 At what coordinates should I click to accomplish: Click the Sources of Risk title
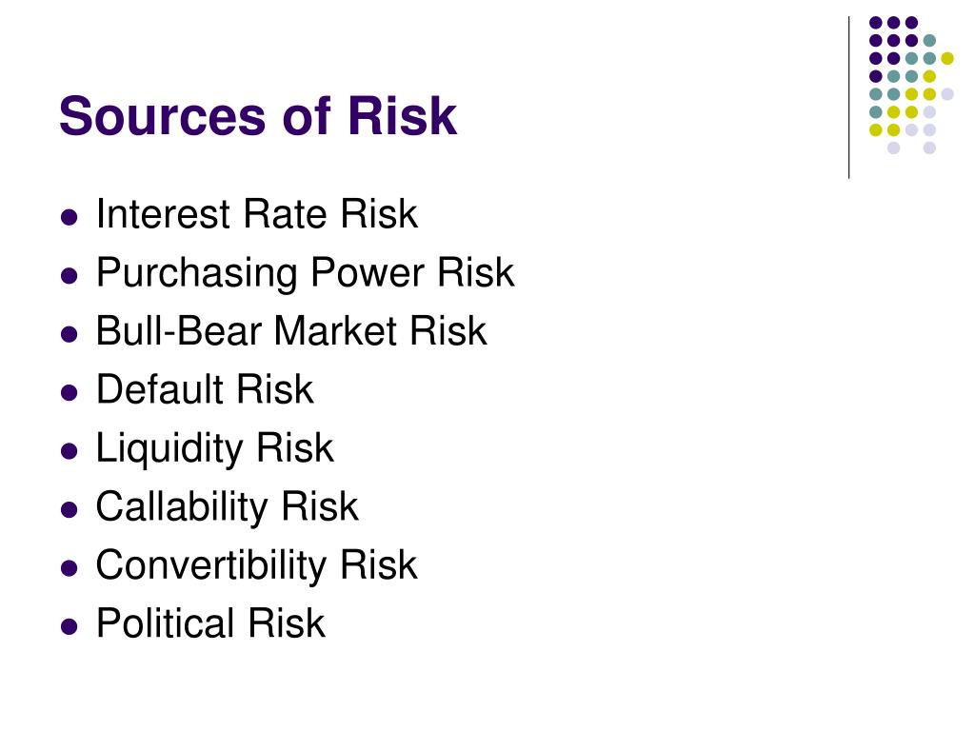(258, 116)
